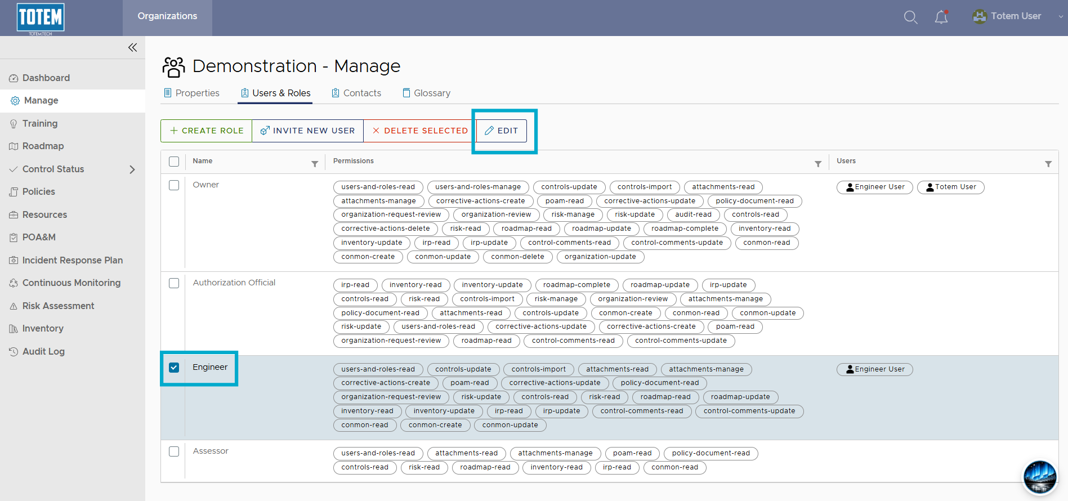Click the Totem User chip in Owner row
1068x501 pixels.
click(x=951, y=187)
